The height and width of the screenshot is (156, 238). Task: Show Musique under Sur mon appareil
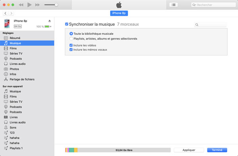point(27,91)
